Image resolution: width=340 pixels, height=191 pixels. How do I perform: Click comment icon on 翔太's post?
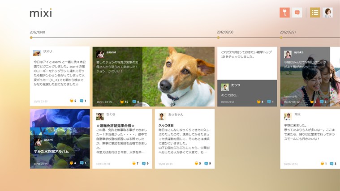coord(331,164)
